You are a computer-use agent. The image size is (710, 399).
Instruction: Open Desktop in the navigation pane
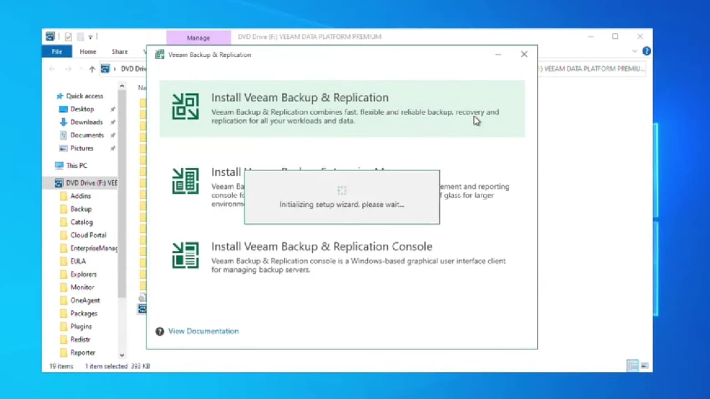click(x=82, y=109)
